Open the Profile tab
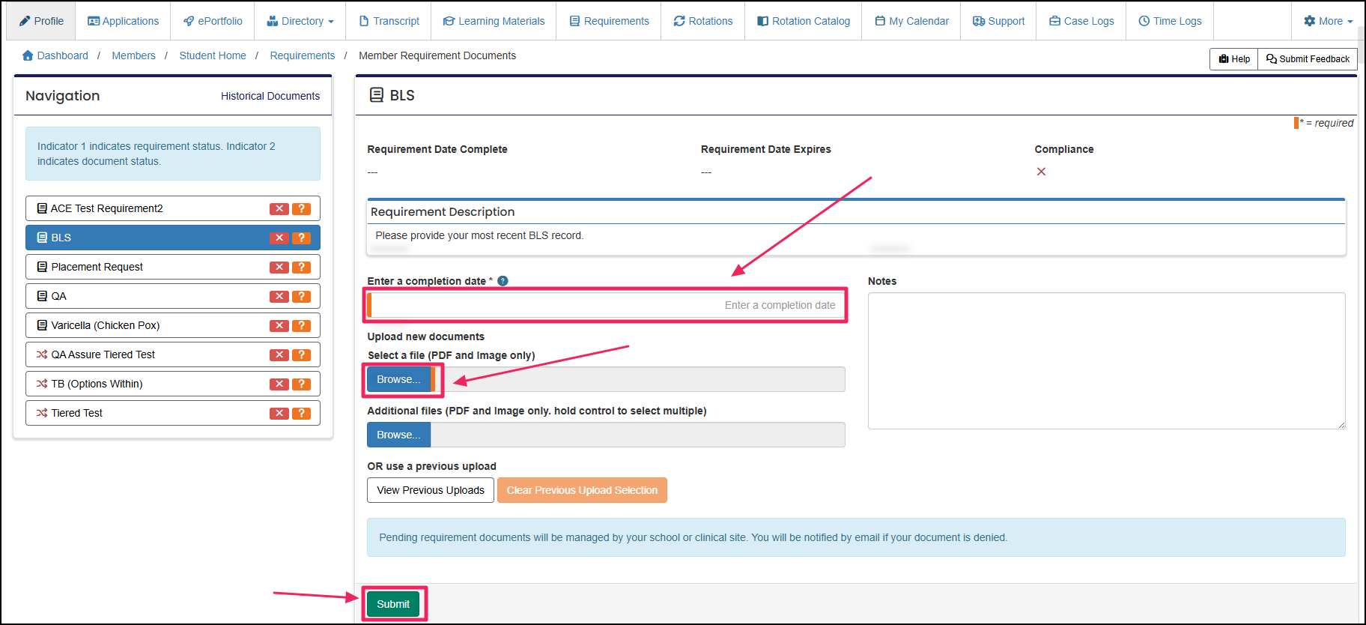 (x=41, y=21)
